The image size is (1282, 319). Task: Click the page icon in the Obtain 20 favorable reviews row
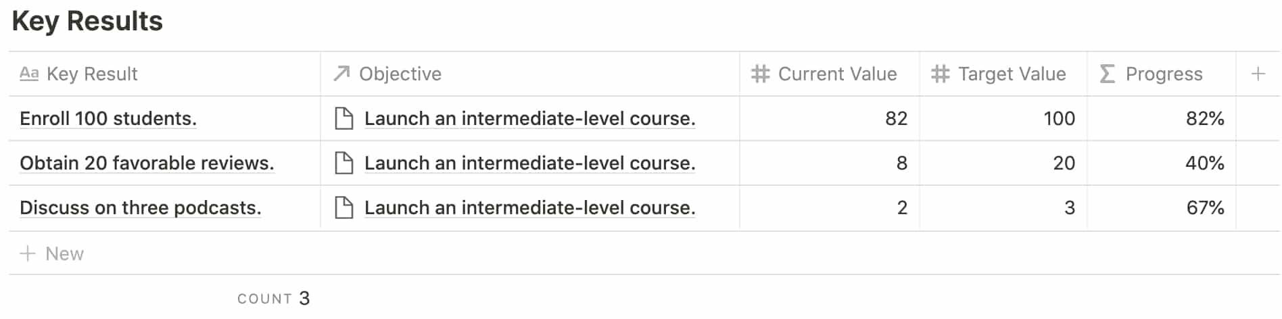click(x=344, y=163)
